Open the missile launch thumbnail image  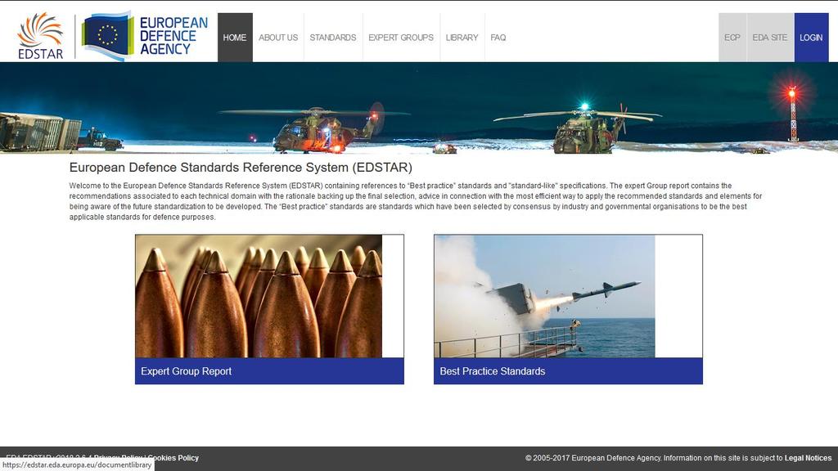pyautogui.click(x=544, y=296)
